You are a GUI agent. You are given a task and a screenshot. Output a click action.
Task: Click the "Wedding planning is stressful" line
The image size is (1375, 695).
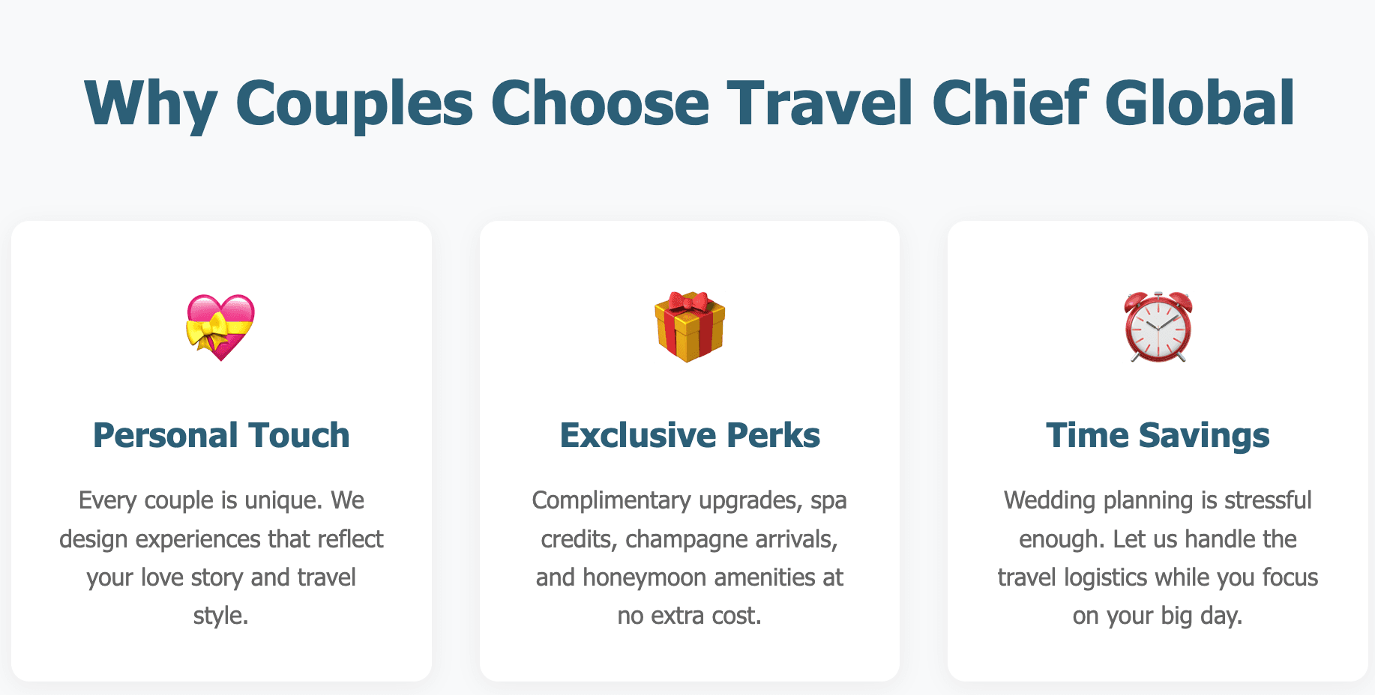click(1158, 500)
